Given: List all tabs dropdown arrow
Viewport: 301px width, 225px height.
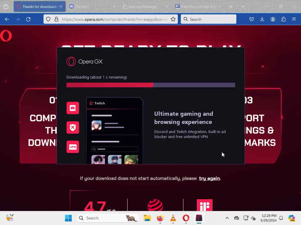Looking at the screenshot, I should [x=243, y=6].
